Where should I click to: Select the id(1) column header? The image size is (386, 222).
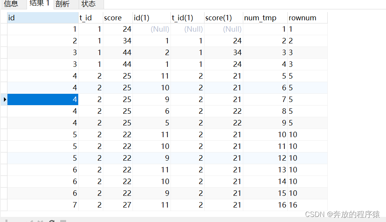151,18
